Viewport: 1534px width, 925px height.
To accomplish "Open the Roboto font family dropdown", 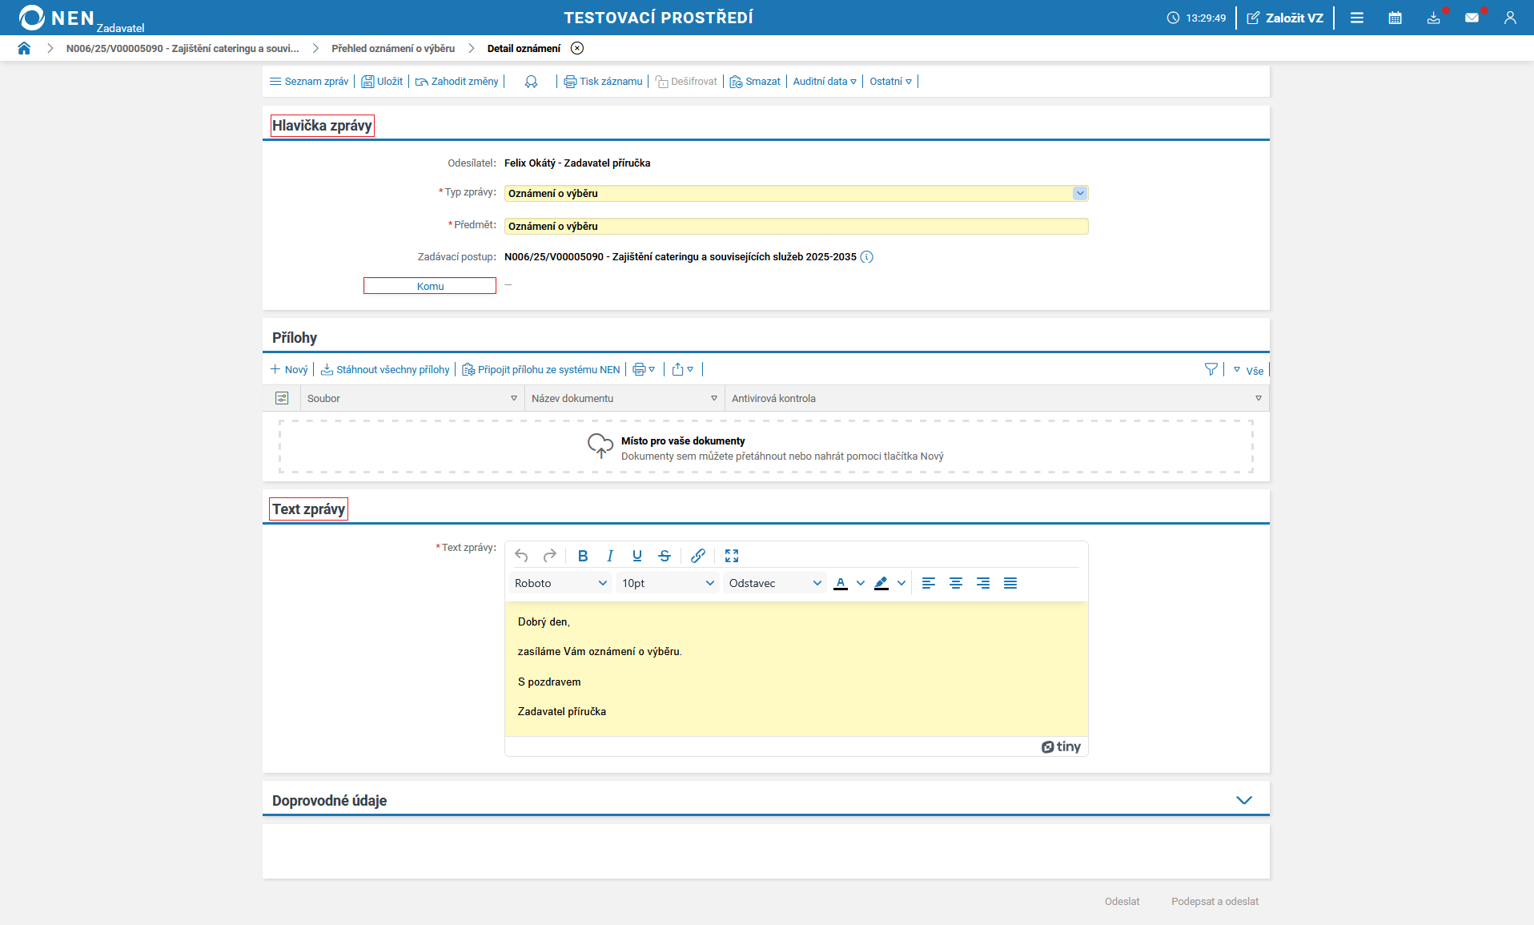I will click(560, 583).
